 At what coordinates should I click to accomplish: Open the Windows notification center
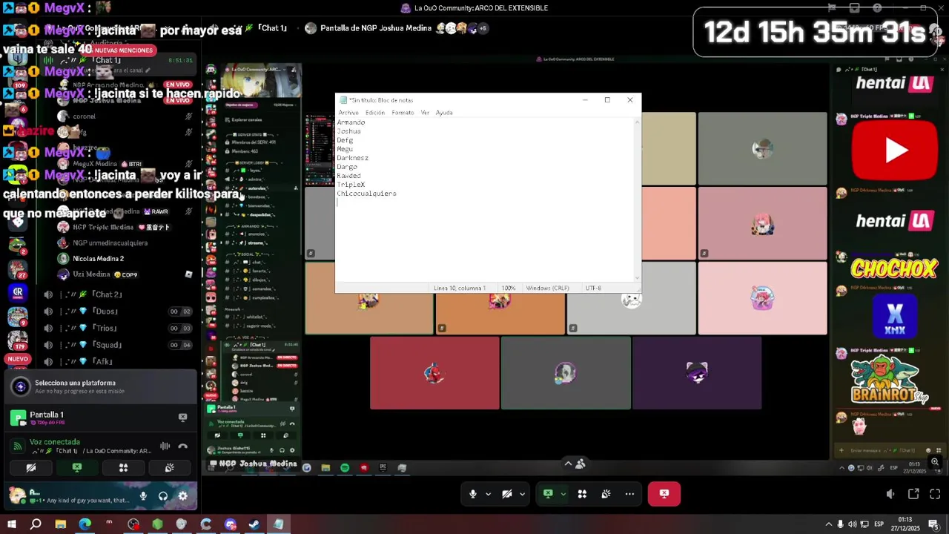coord(933,524)
